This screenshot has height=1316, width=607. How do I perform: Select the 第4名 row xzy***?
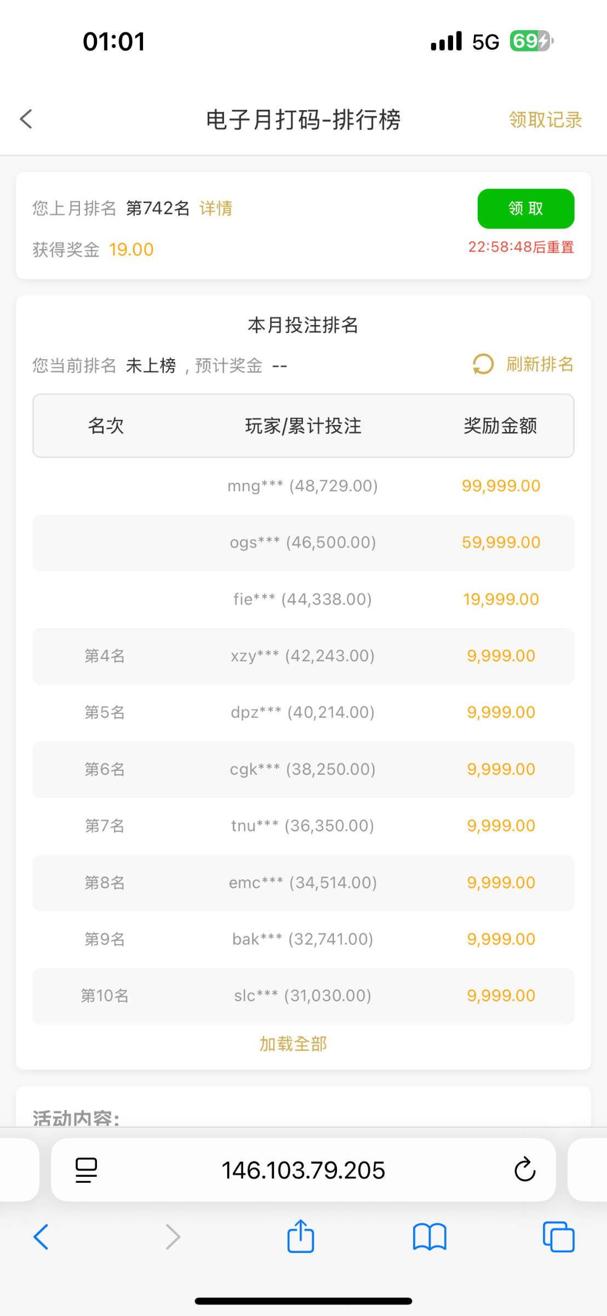click(x=303, y=656)
